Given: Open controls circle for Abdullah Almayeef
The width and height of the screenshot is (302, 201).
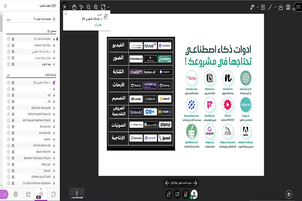Looking at the screenshot, I should tap(9, 108).
